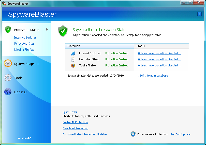Click the Protection column header
The width and height of the screenshot is (206, 145).
99,46
